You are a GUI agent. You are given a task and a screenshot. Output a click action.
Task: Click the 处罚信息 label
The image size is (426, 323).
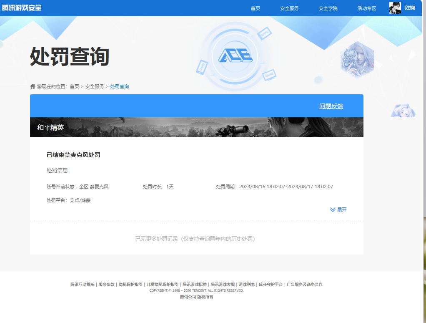pos(57,170)
